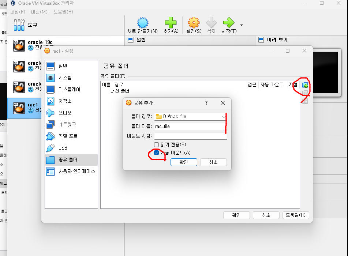Cancel the 공유 추가 dialog with 취소
The width and height of the screenshot is (348, 256).
click(213, 162)
